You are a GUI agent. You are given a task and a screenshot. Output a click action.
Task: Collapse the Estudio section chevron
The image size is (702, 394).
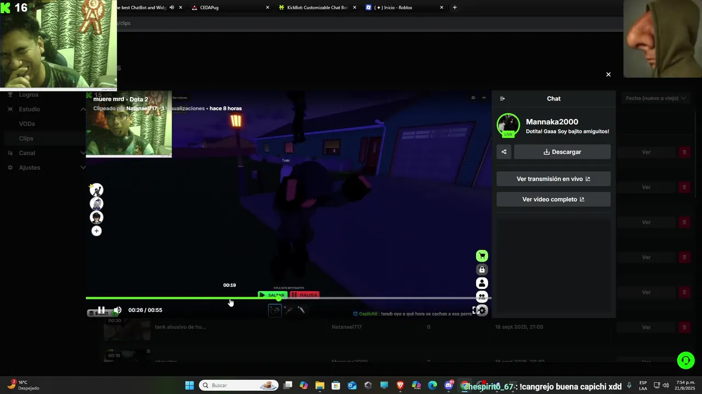(83, 109)
